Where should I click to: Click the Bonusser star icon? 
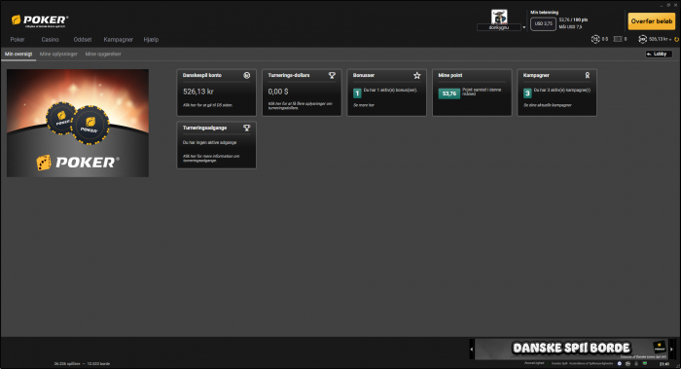click(417, 76)
